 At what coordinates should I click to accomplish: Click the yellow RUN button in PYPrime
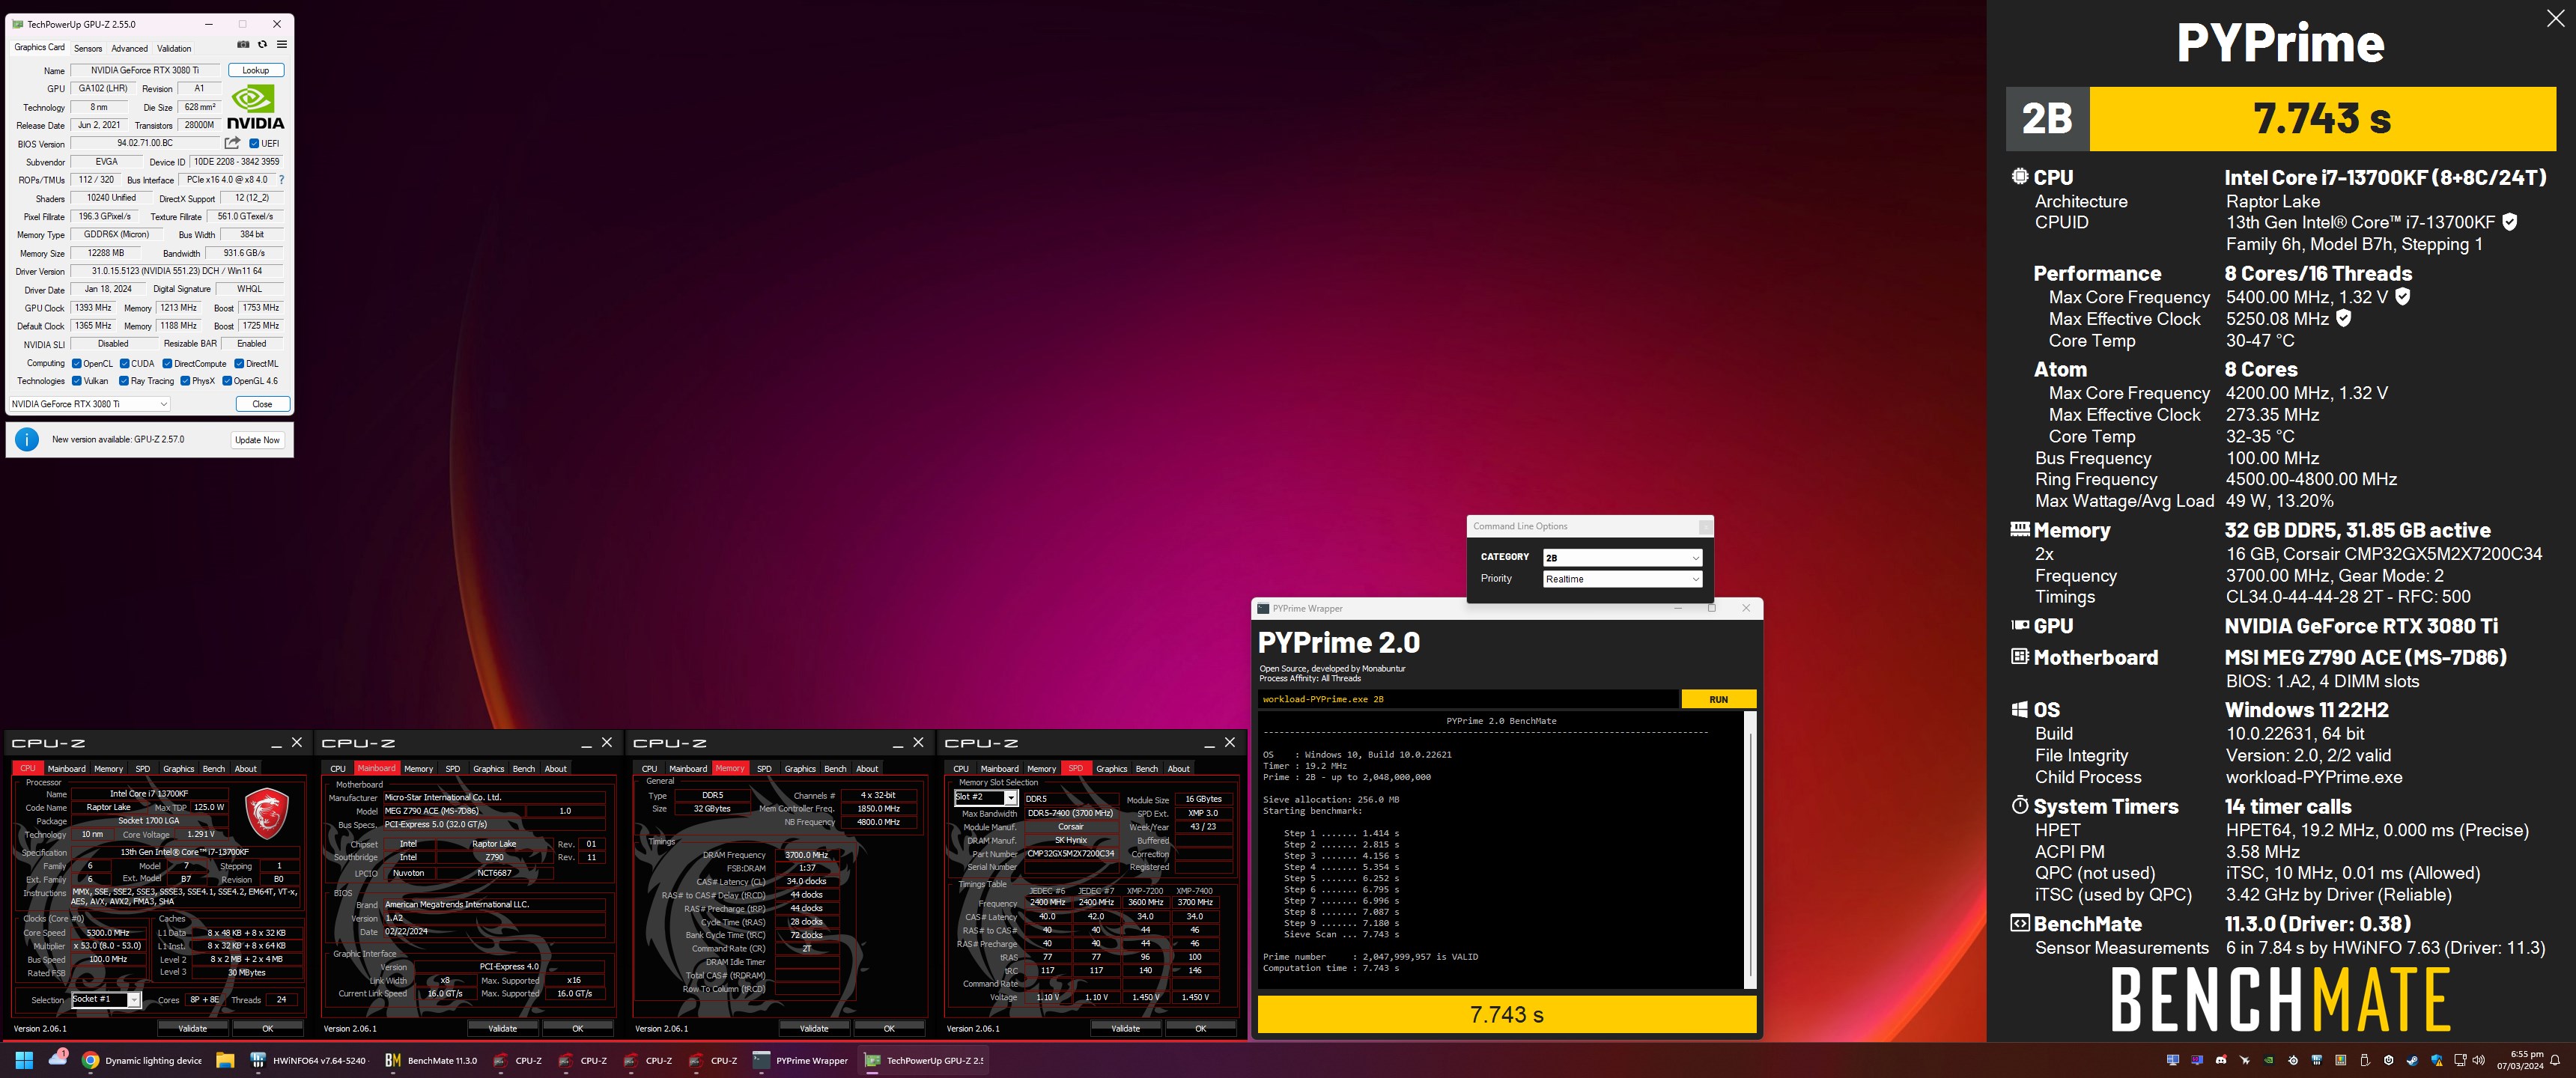(x=1718, y=699)
